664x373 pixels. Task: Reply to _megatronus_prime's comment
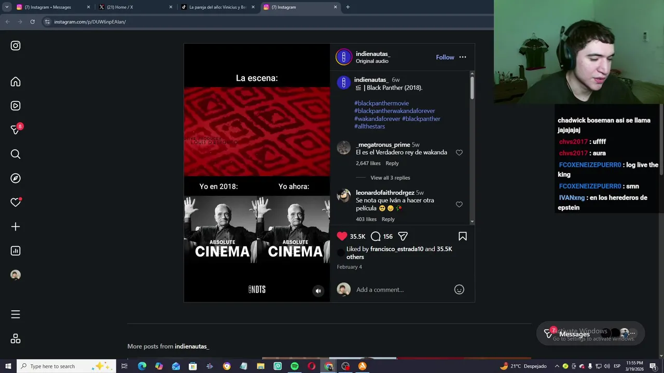pyautogui.click(x=392, y=163)
